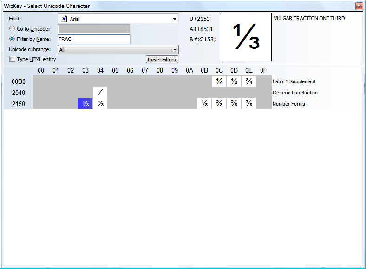The image size is (366, 269).
Task: Click the 00 column header
Action: (41, 70)
